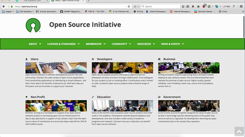Open the Education classroom photo thumbnail

click(x=122, y=106)
